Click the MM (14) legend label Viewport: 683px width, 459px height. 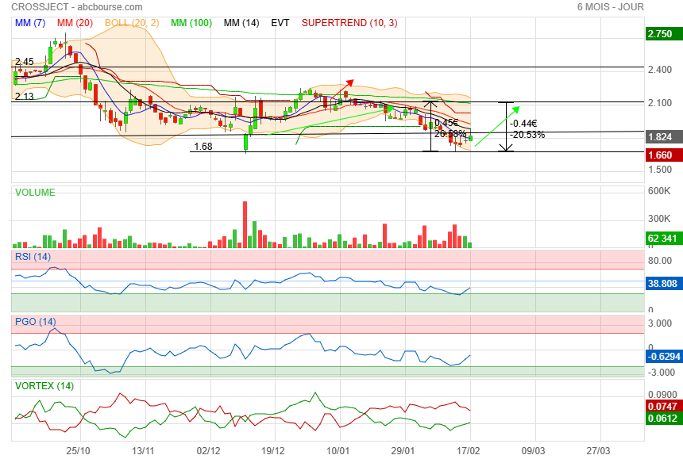click(241, 23)
